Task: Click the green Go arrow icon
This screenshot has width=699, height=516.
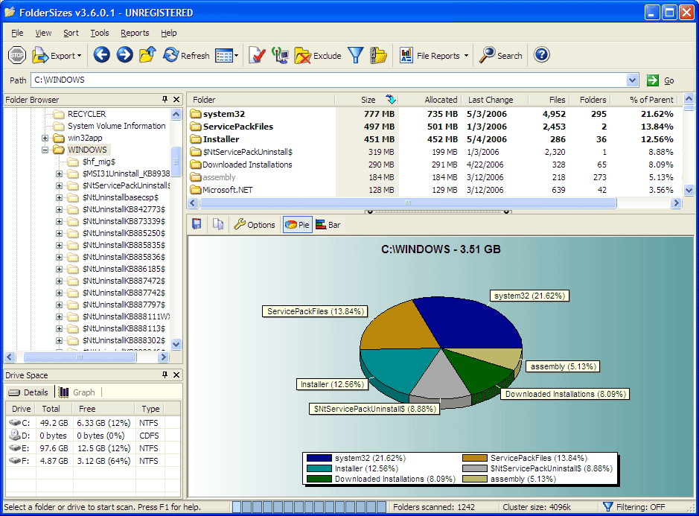Action: [x=653, y=80]
